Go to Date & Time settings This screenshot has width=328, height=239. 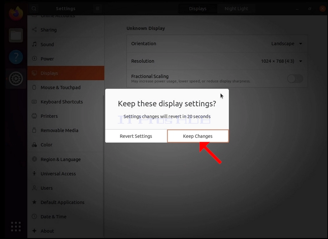click(66, 217)
